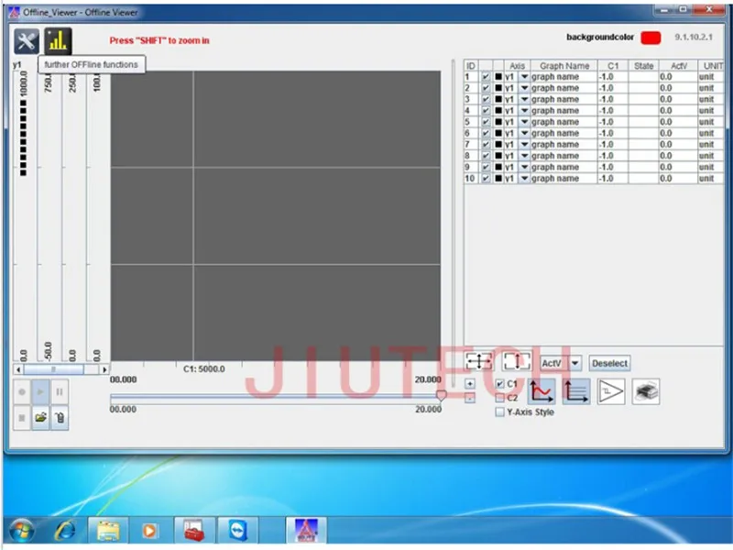Open the axis dropdown for graph row 1
Viewport: 733px width, 550px height.
coord(525,77)
